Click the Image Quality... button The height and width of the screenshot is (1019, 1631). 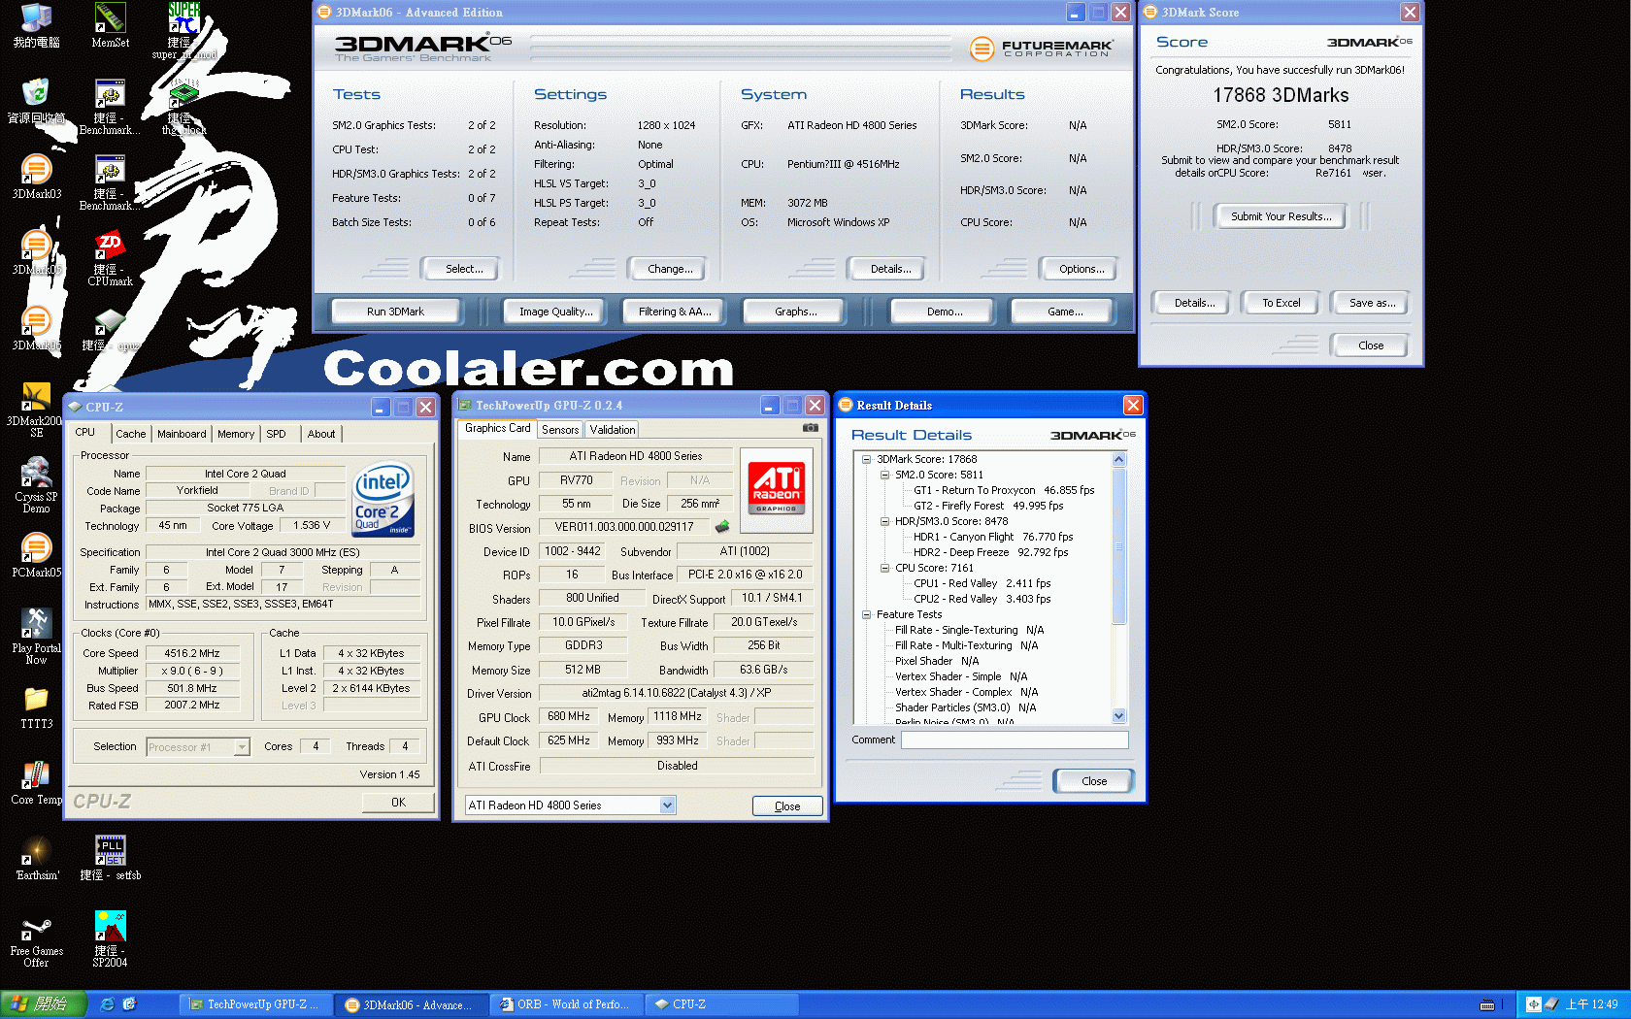pos(555,312)
